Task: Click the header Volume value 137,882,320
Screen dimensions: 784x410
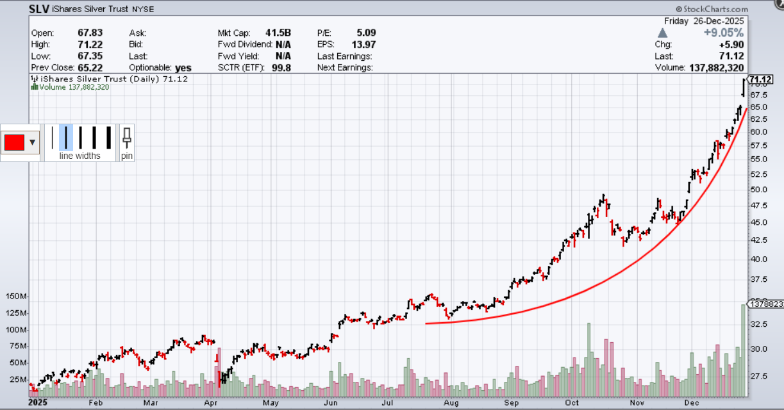Action: tap(716, 67)
